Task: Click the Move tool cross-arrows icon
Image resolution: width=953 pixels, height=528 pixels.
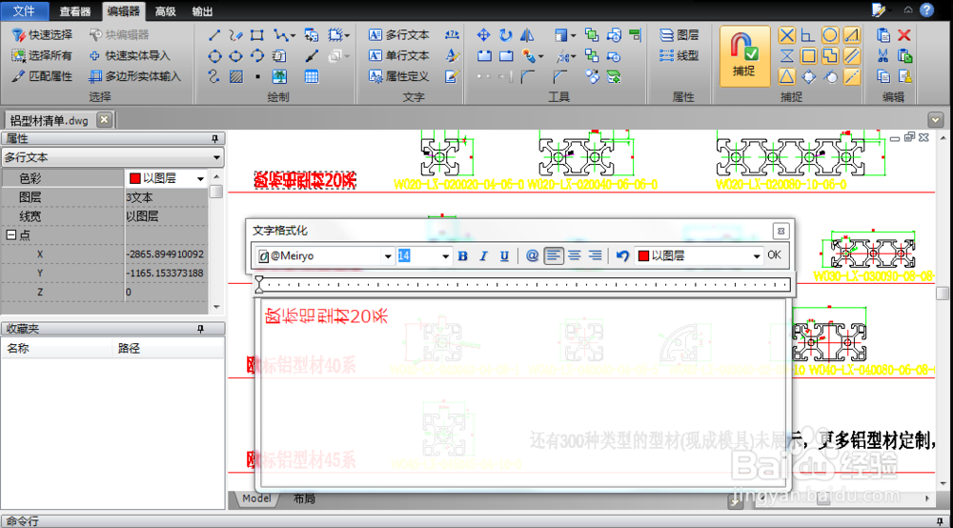Action: 483,35
